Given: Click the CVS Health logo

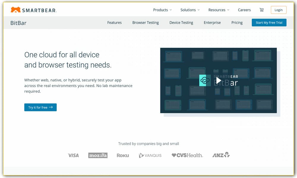Looking at the screenshot, I should (187, 155).
